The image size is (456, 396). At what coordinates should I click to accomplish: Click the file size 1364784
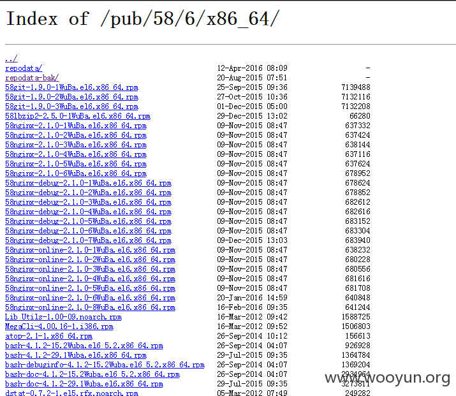coord(356,355)
